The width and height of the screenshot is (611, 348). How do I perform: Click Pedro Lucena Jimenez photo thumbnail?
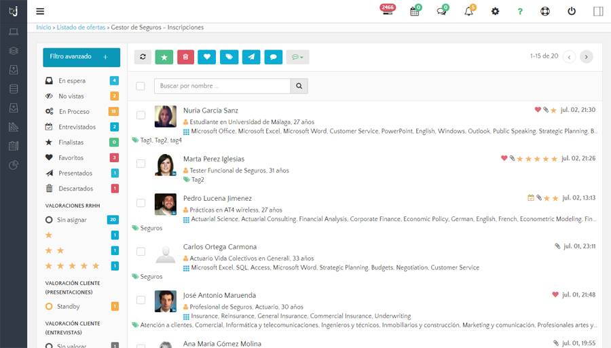166,204
